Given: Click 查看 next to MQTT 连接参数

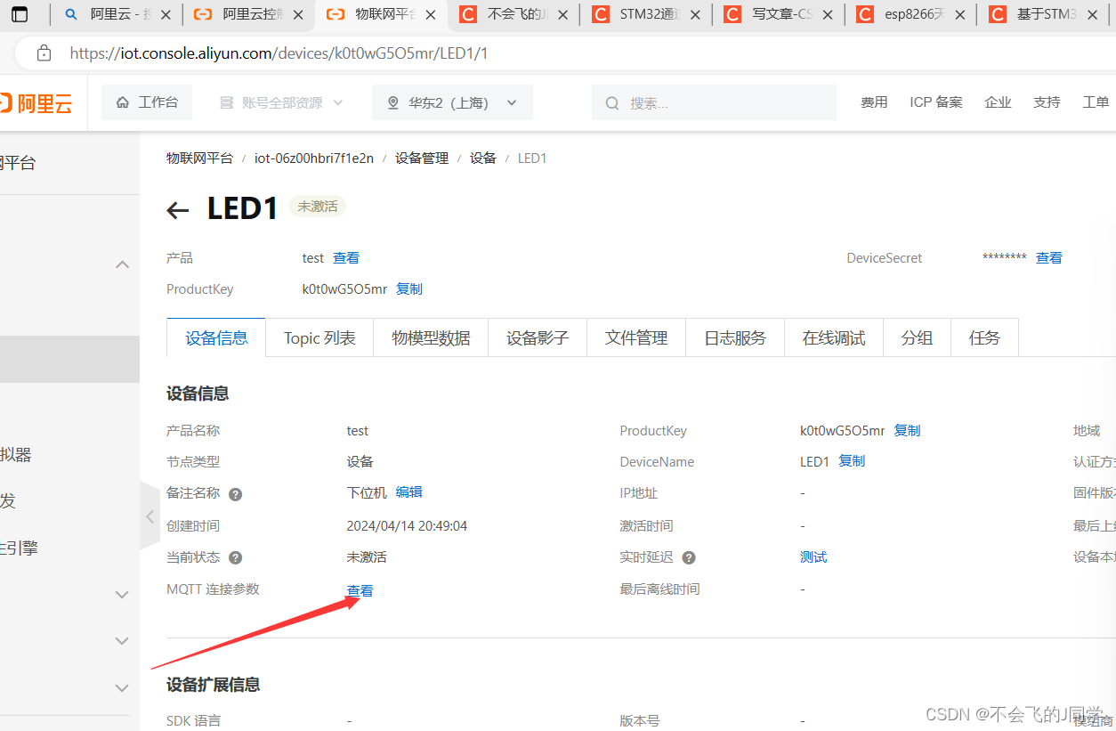Looking at the screenshot, I should pyautogui.click(x=359, y=589).
